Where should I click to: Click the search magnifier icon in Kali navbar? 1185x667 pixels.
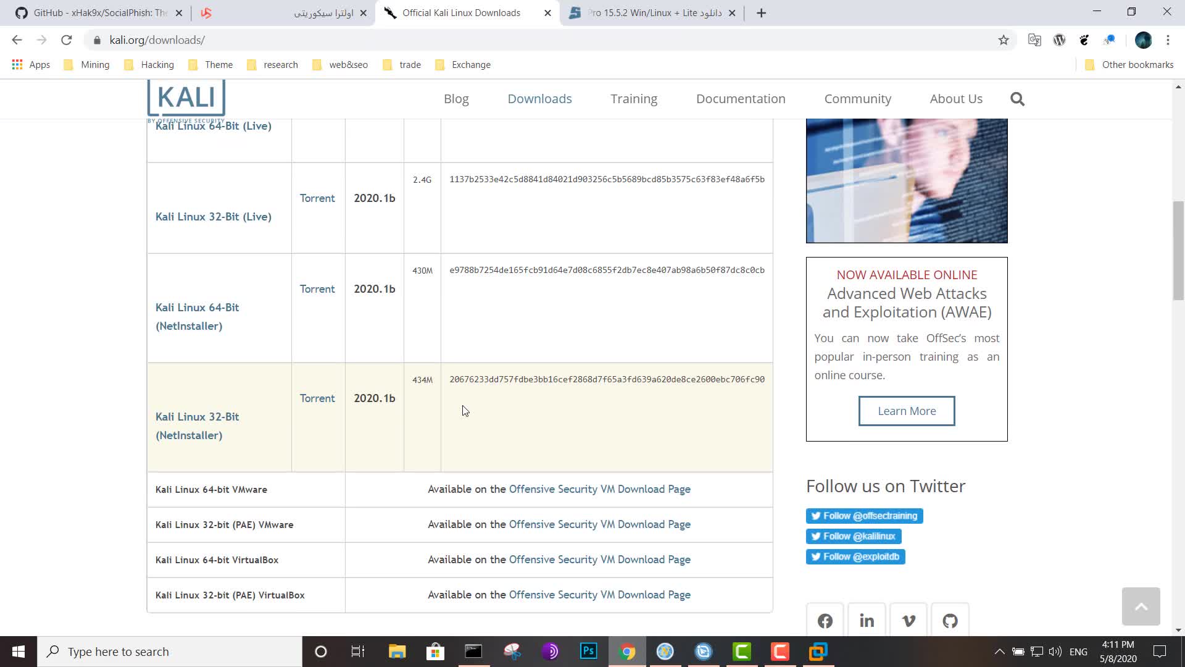click(x=1017, y=99)
